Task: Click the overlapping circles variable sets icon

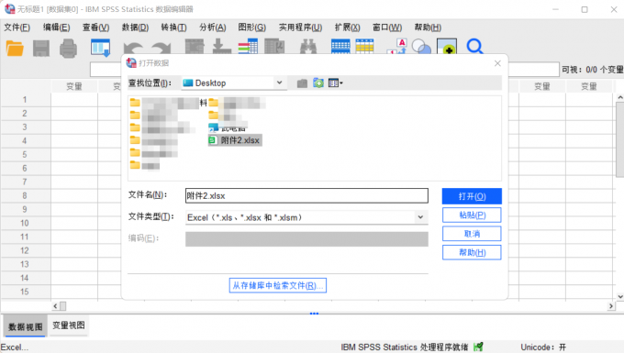Action: [421, 47]
